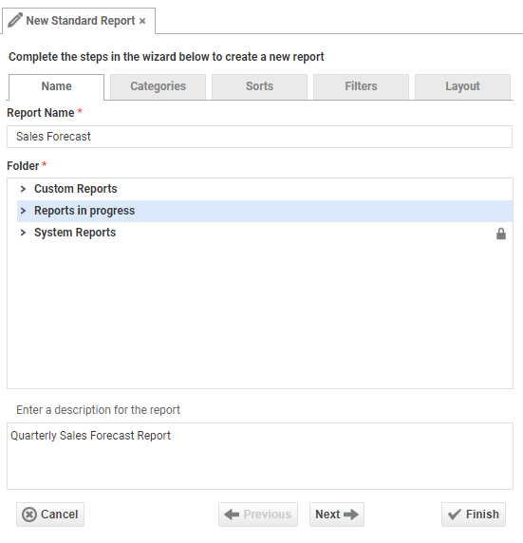Select the Reports in progress folder label
The image size is (523, 543).
pyautogui.click(x=84, y=211)
